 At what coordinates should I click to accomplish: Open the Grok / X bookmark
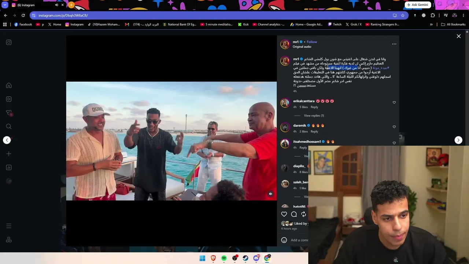[x=354, y=25]
